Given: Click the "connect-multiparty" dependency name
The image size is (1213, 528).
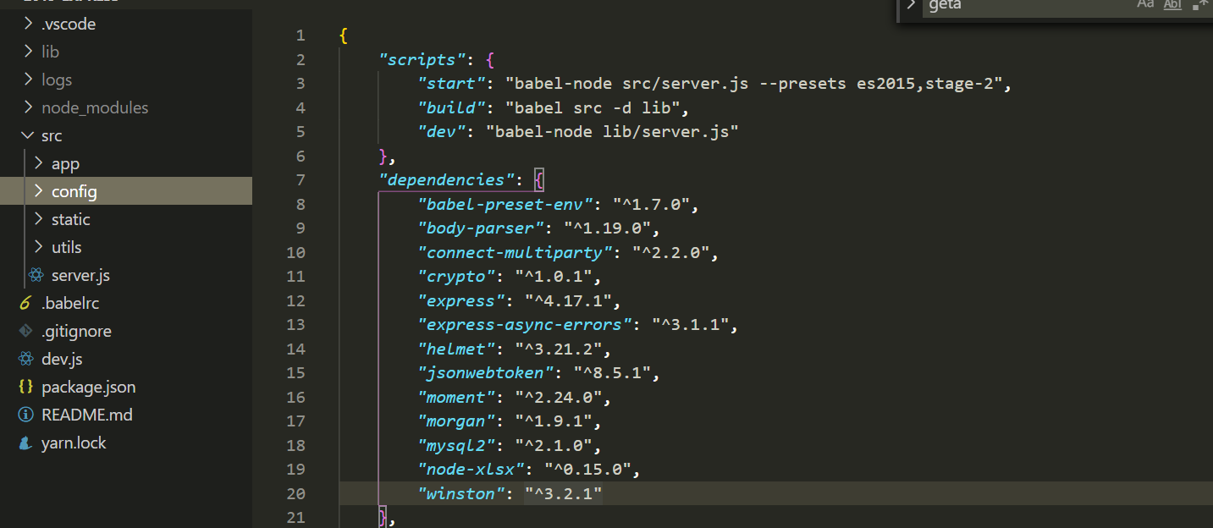Looking at the screenshot, I should click(515, 252).
